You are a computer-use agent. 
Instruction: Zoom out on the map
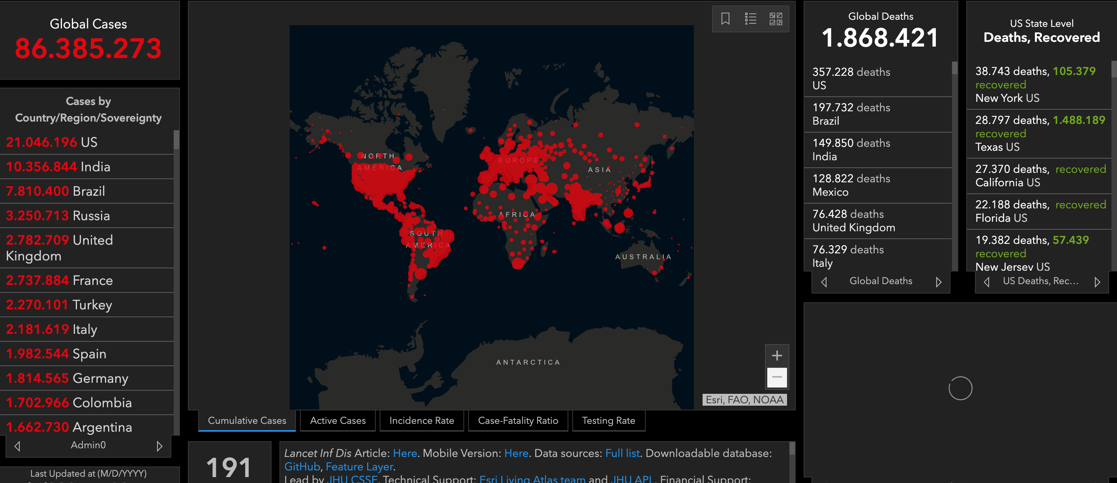click(777, 377)
